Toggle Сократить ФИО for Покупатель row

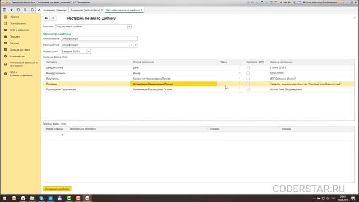[248, 79]
